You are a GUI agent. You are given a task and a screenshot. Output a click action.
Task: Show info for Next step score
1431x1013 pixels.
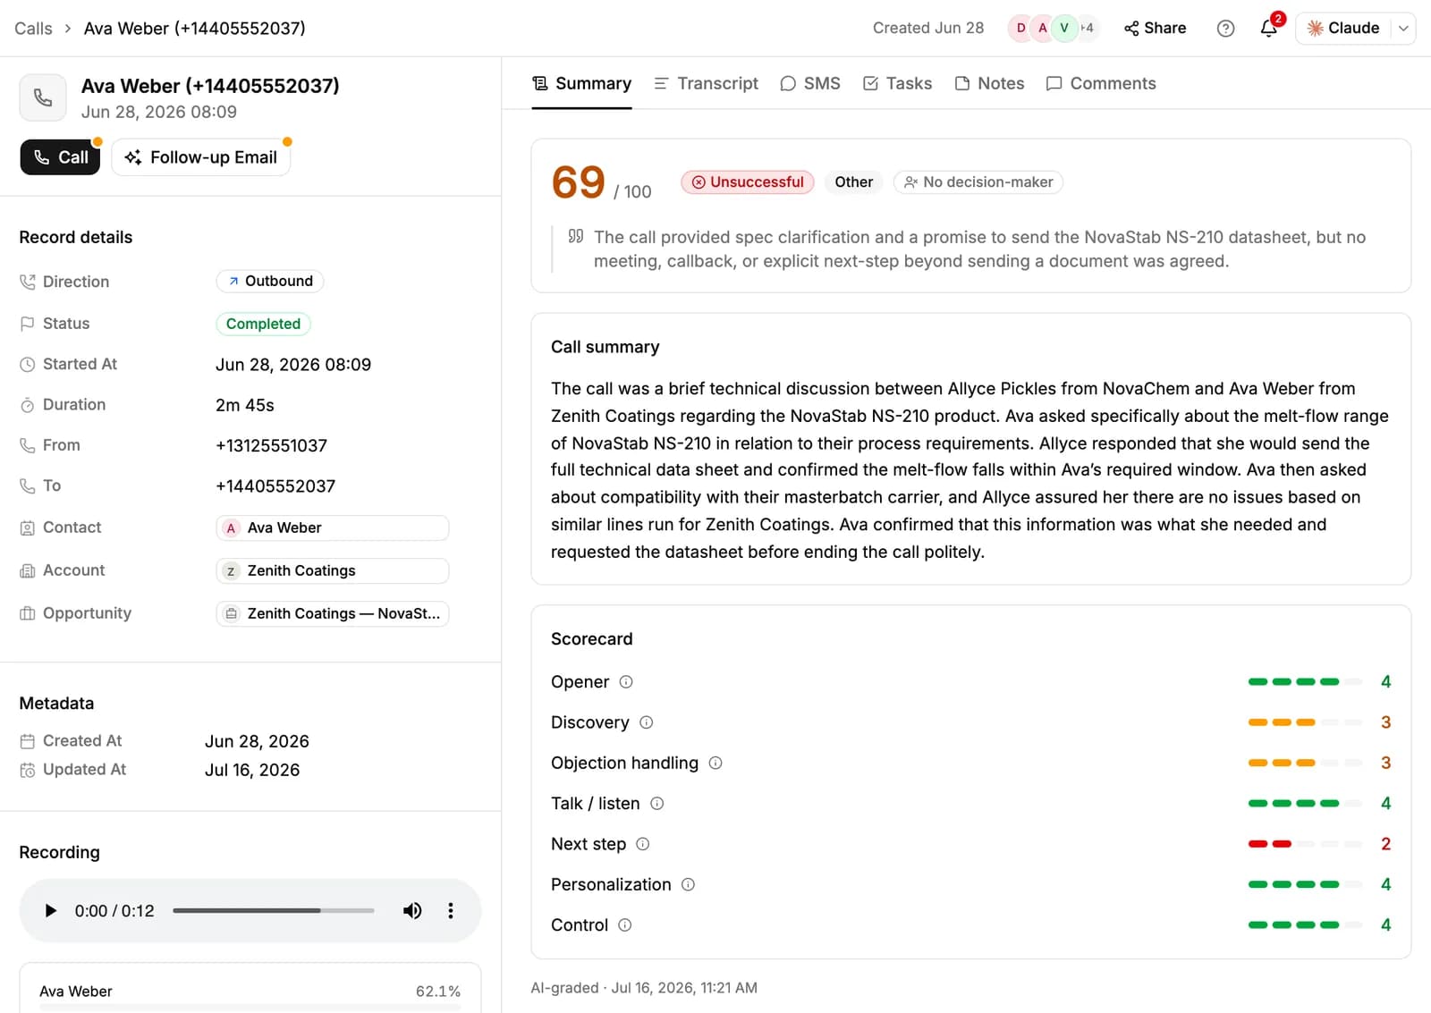[643, 844]
